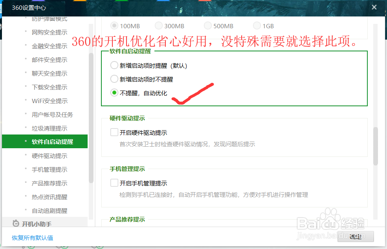Open 网购安全提示 settings
This screenshot has height=249, width=387.
point(49,32)
